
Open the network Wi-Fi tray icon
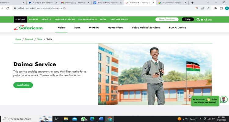click(x=209, y=119)
